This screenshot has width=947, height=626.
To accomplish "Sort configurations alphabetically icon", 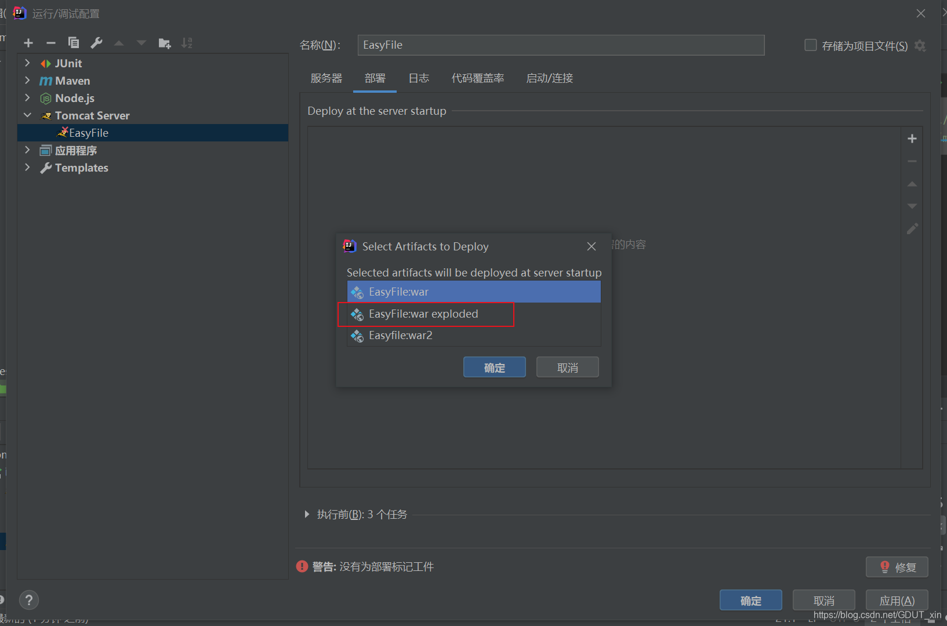I will (x=187, y=43).
